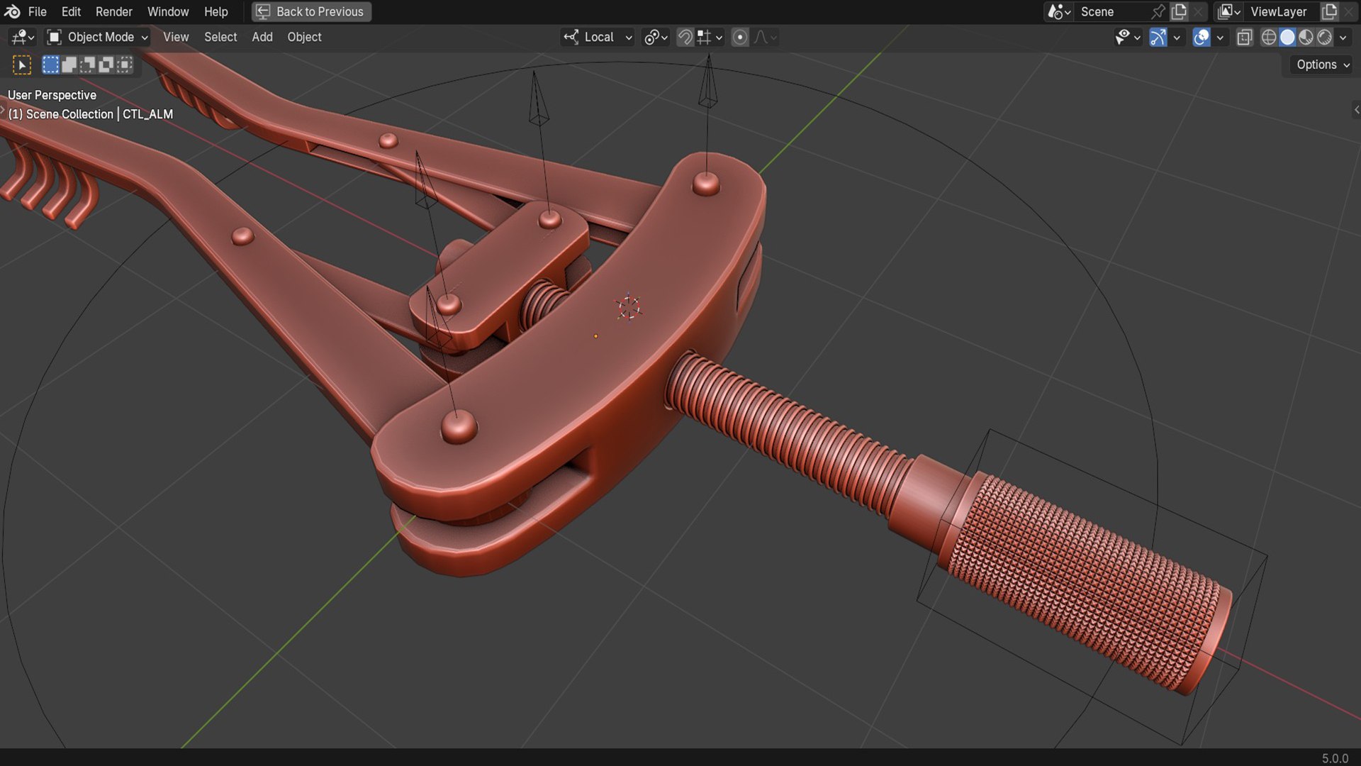Choose the Invert existing selection mode icon
The image size is (1361, 766).
(106, 65)
